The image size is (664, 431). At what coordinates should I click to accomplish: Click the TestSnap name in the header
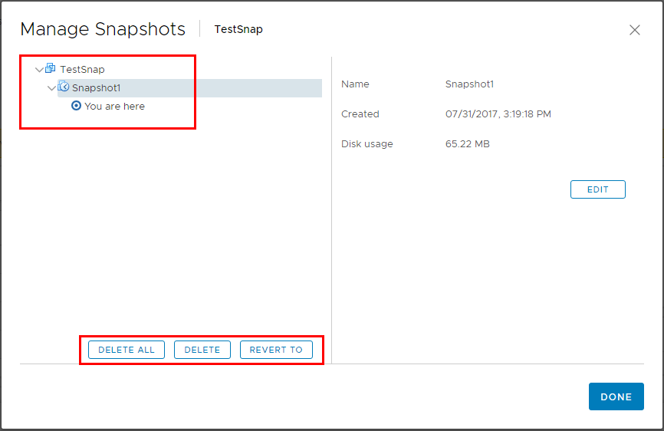[238, 30]
